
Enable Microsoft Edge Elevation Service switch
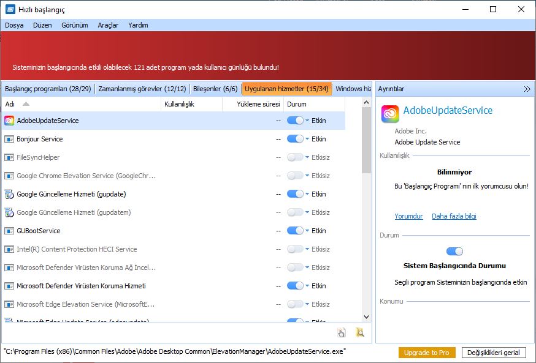pos(296,304)
